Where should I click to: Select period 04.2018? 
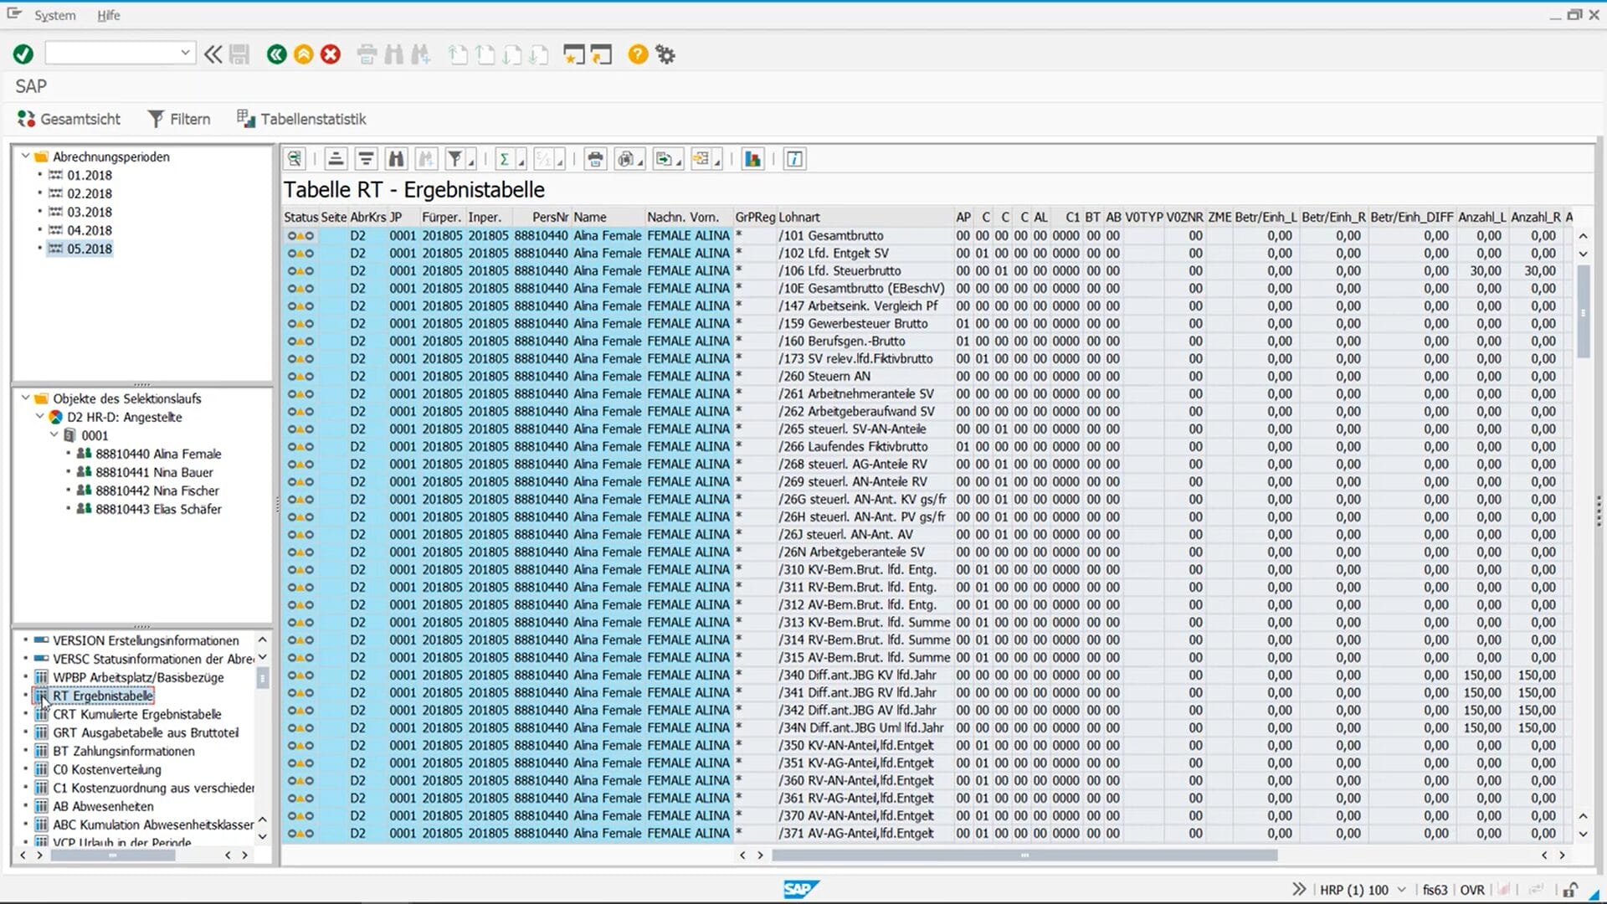point(90,230)
